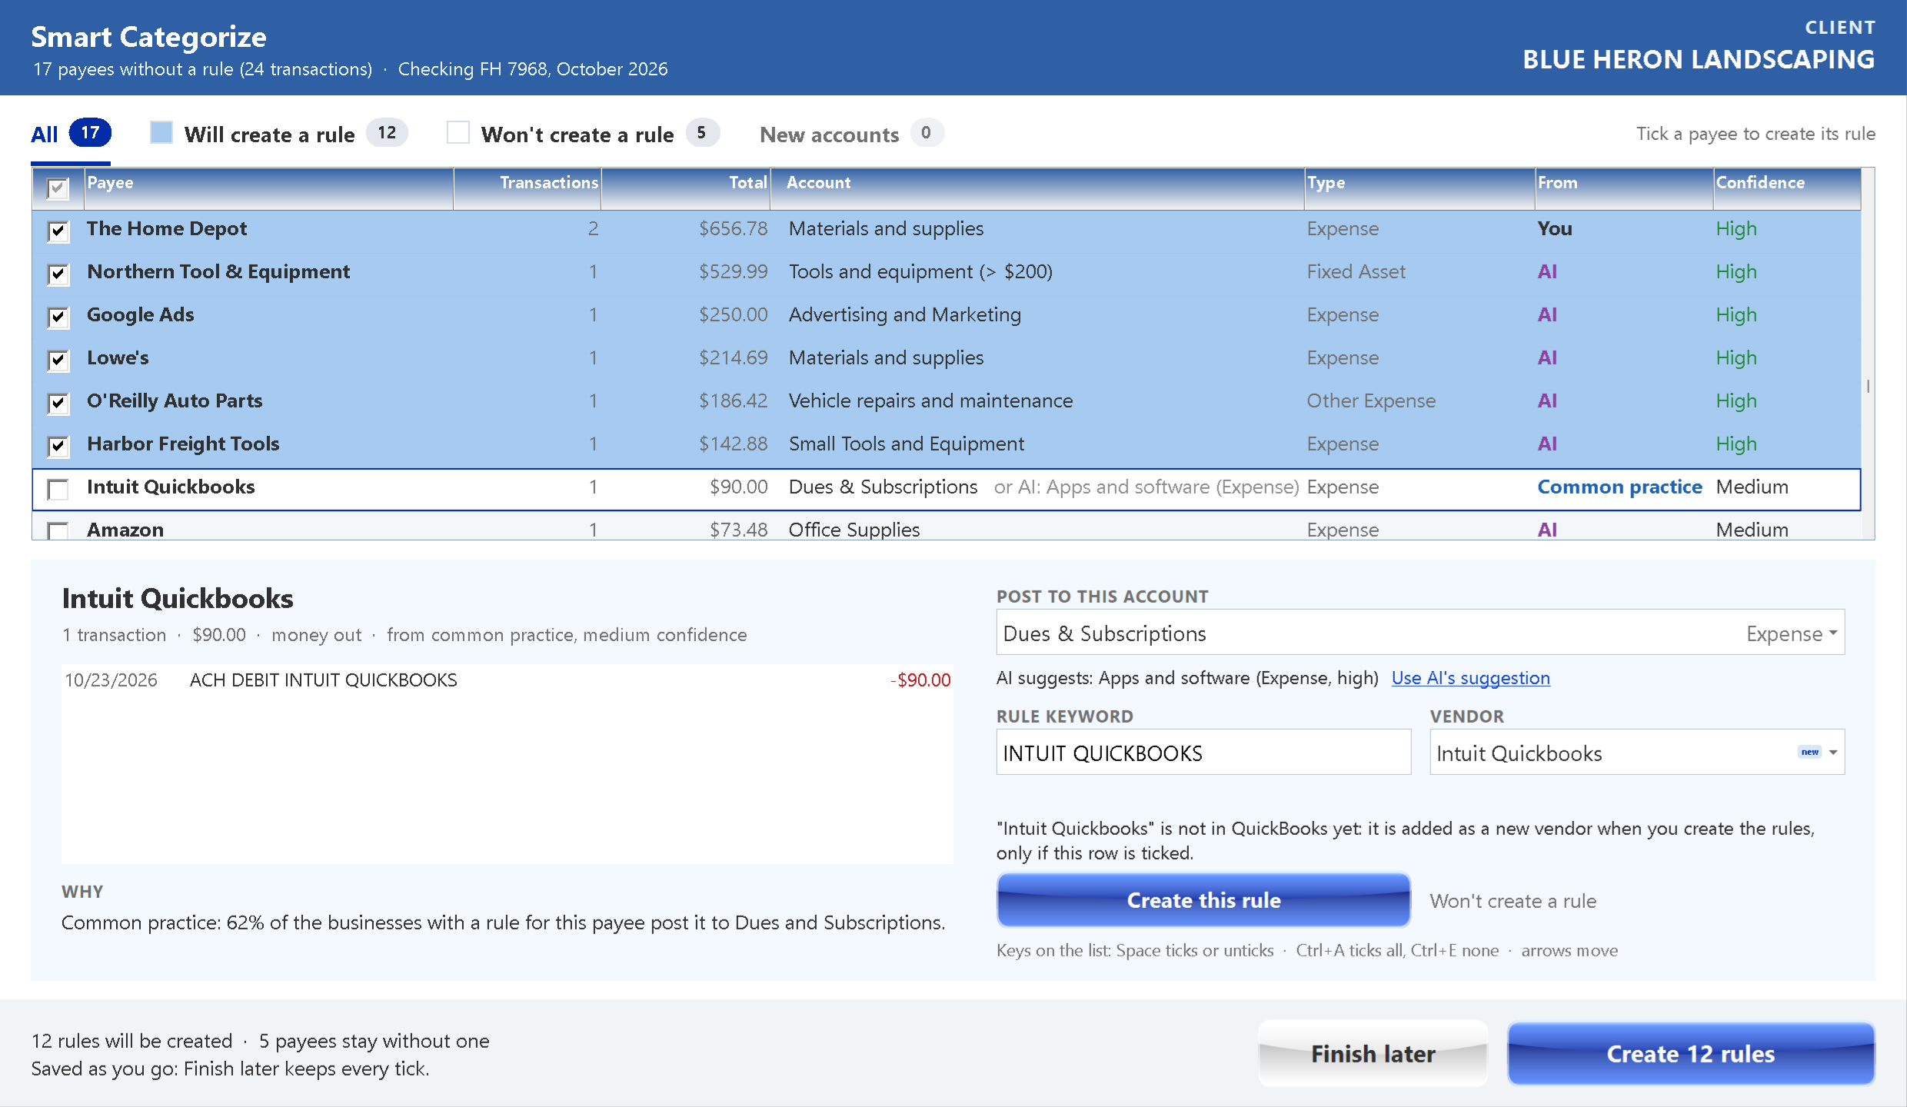
Task: Sort by the Transactions column header
Action: coord(527,188)
